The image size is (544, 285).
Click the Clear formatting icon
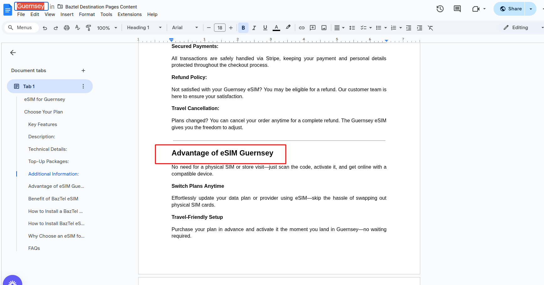(430, 28)
